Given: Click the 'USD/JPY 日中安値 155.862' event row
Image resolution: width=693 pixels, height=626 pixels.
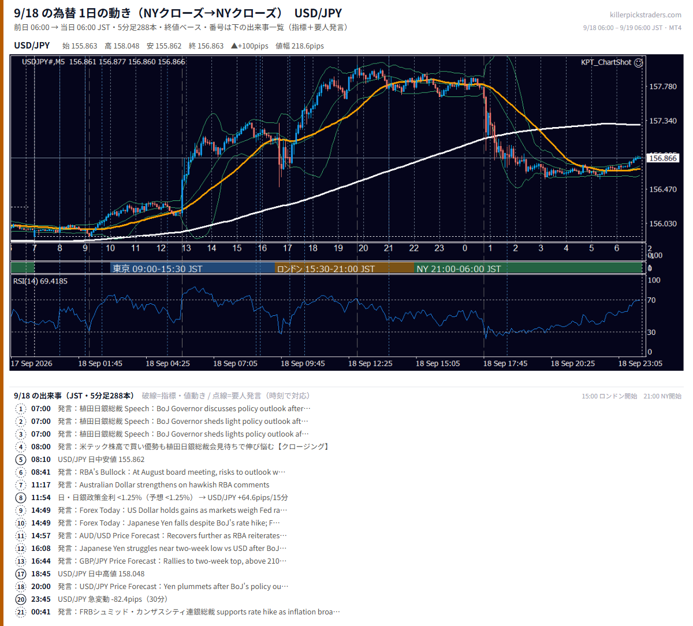Looking at the screenshot, I should tap(101, 460).
